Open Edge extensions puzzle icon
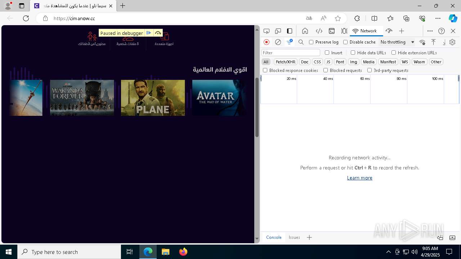The width and height of the screenshot is (461, 259). [x=357, y=18]
